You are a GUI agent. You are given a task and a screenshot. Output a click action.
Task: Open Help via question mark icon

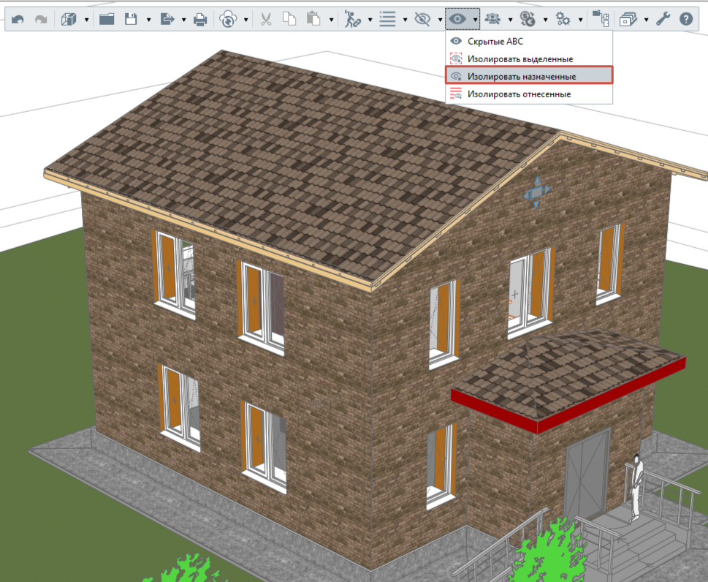point(686,19)
